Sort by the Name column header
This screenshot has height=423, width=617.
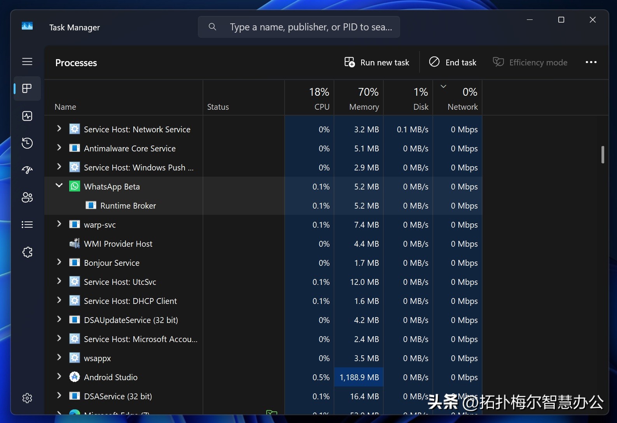(124, 98)
